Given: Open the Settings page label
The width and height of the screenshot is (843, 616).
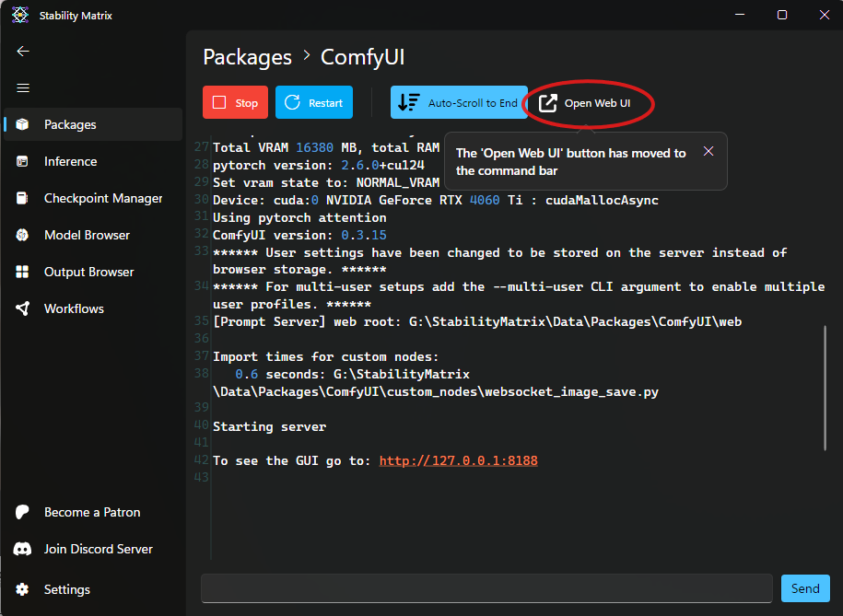Looking at the screenshot, I should point(66,589).
